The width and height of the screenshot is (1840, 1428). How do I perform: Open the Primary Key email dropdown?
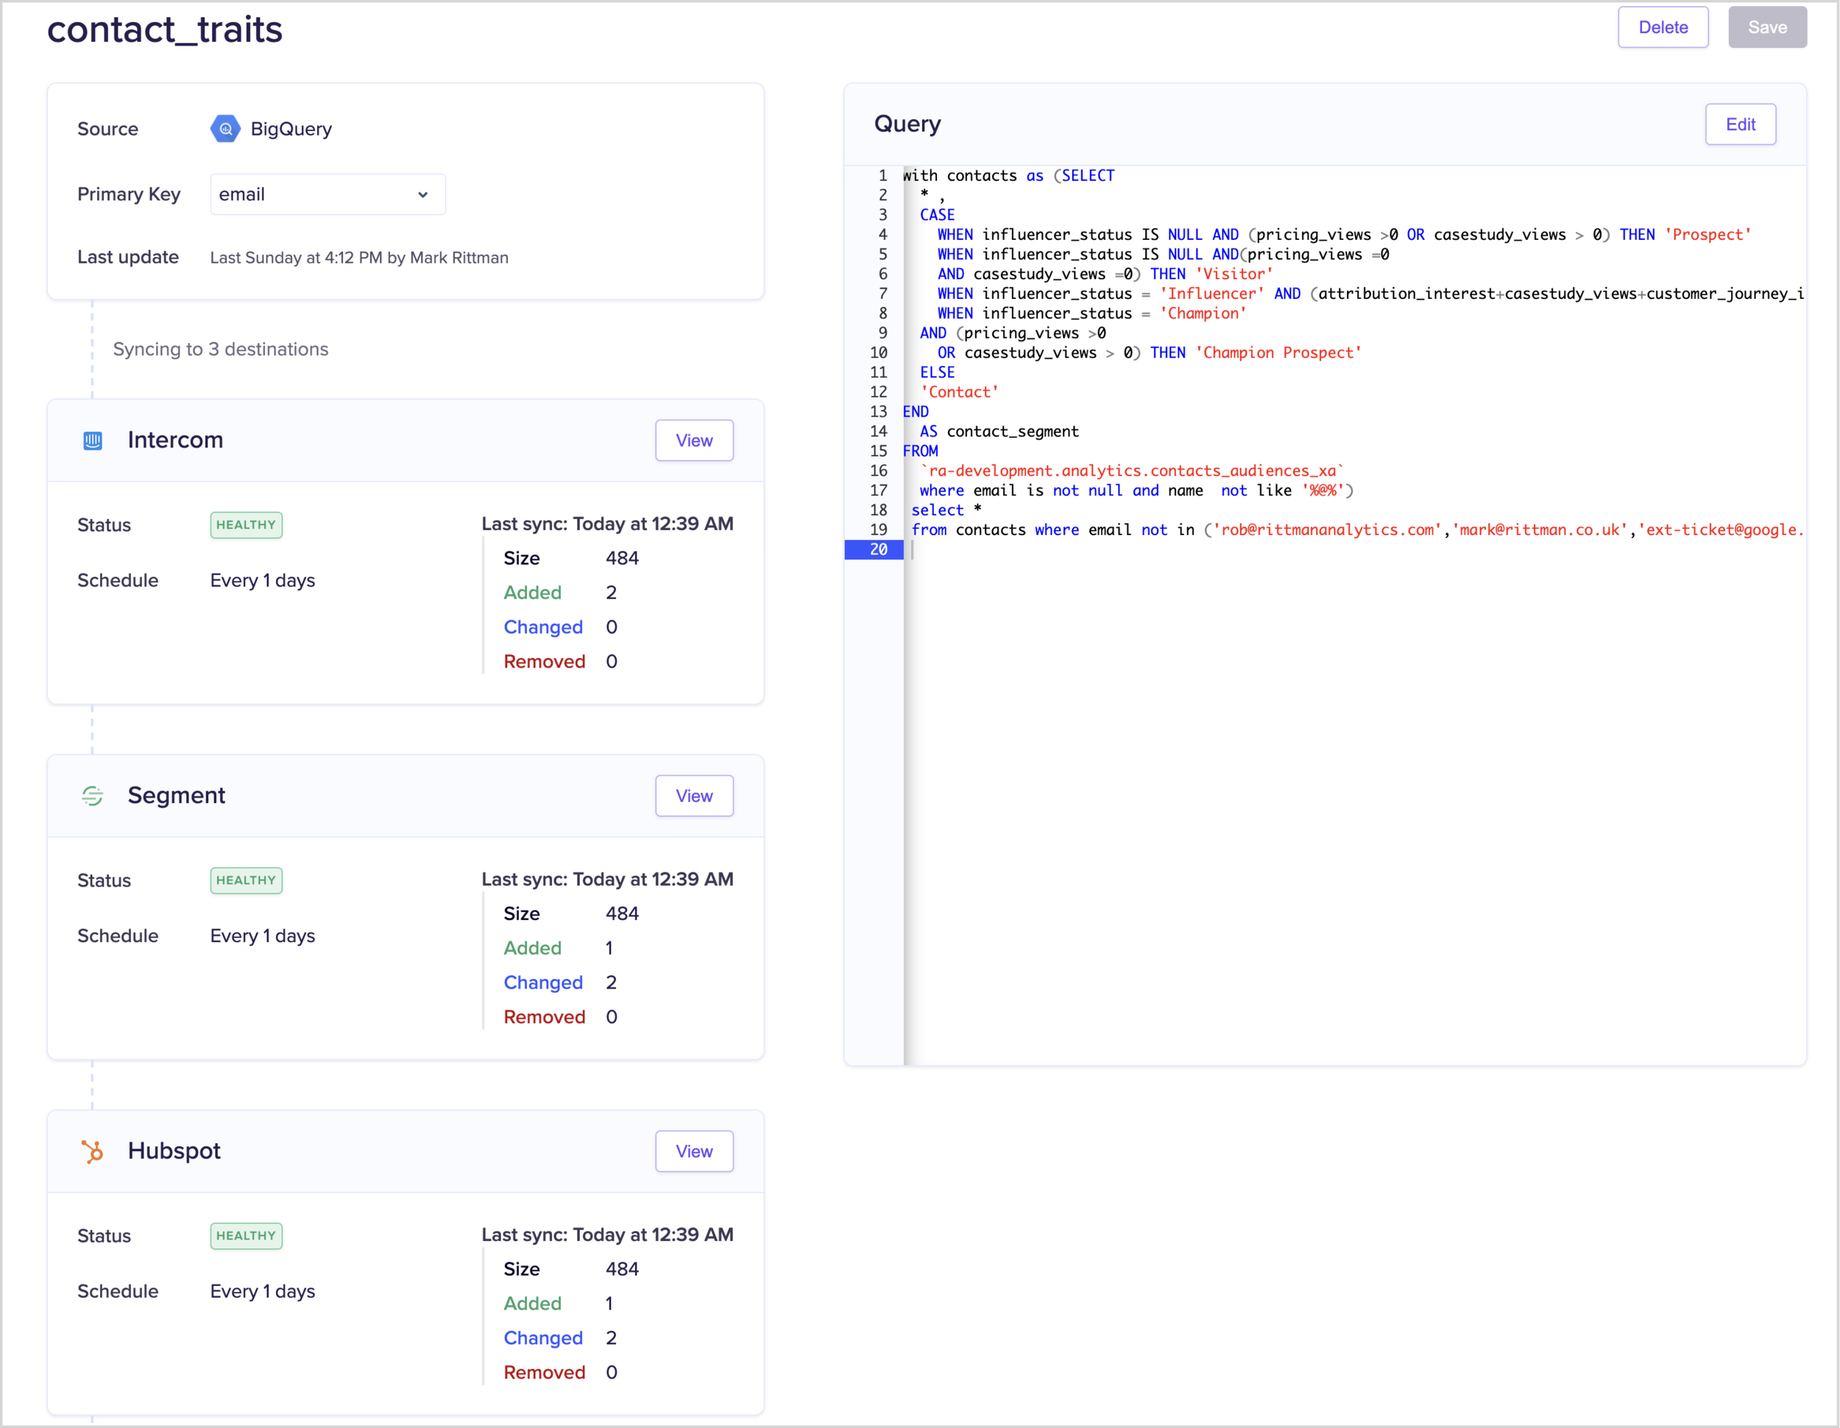(327, 194)
